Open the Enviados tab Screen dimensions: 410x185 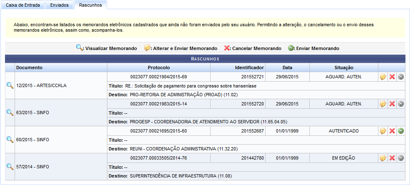[x=59, y=5]
